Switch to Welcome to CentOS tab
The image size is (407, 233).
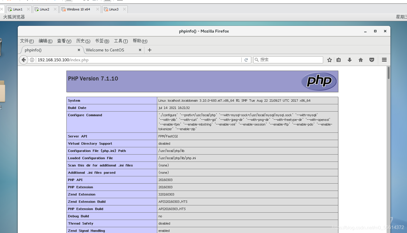click(x=114, y=50)
